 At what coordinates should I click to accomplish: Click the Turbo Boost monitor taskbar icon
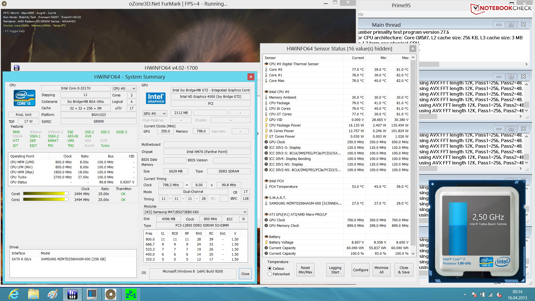click(x=92, y=294)
